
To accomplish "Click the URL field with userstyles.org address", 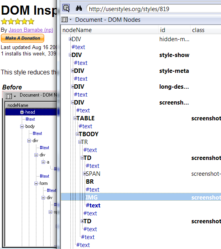I will pyautogui.click(x=154, y=9).
